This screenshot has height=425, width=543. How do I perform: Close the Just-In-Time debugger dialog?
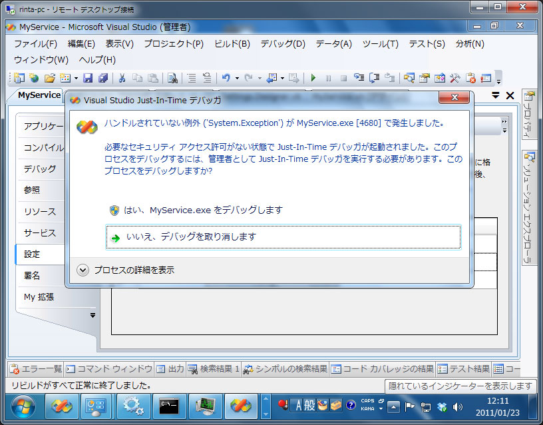[x=454, y=97]
